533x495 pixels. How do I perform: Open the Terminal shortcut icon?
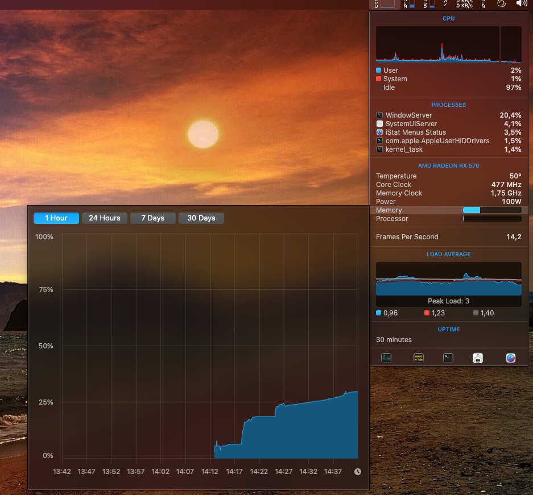click(x=448, y=358)
